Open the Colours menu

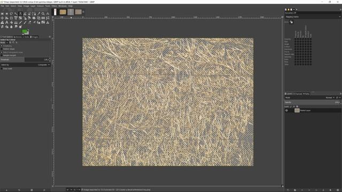click(41, 6)
